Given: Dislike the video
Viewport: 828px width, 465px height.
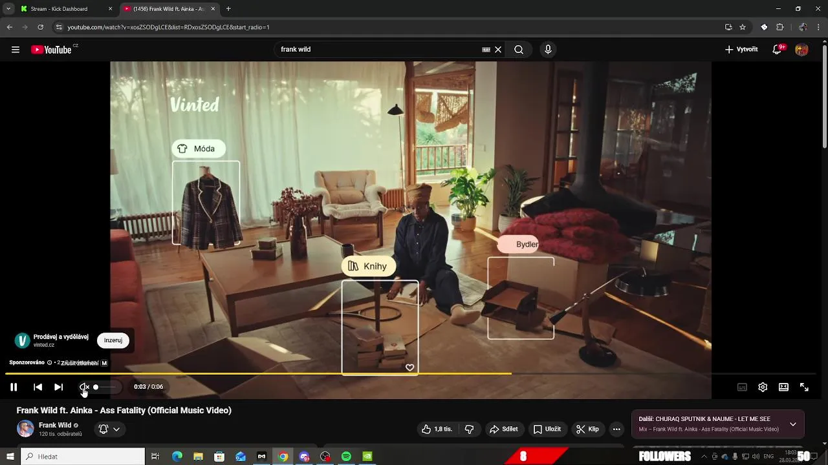Looking at the screenshot, I should tap(470, 429).
